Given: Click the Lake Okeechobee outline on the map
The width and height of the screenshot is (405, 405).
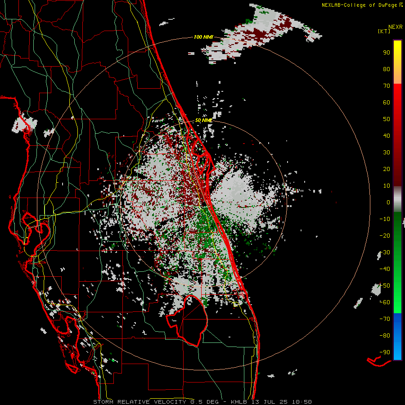Looking at the screenshot, I should point(187,320).
